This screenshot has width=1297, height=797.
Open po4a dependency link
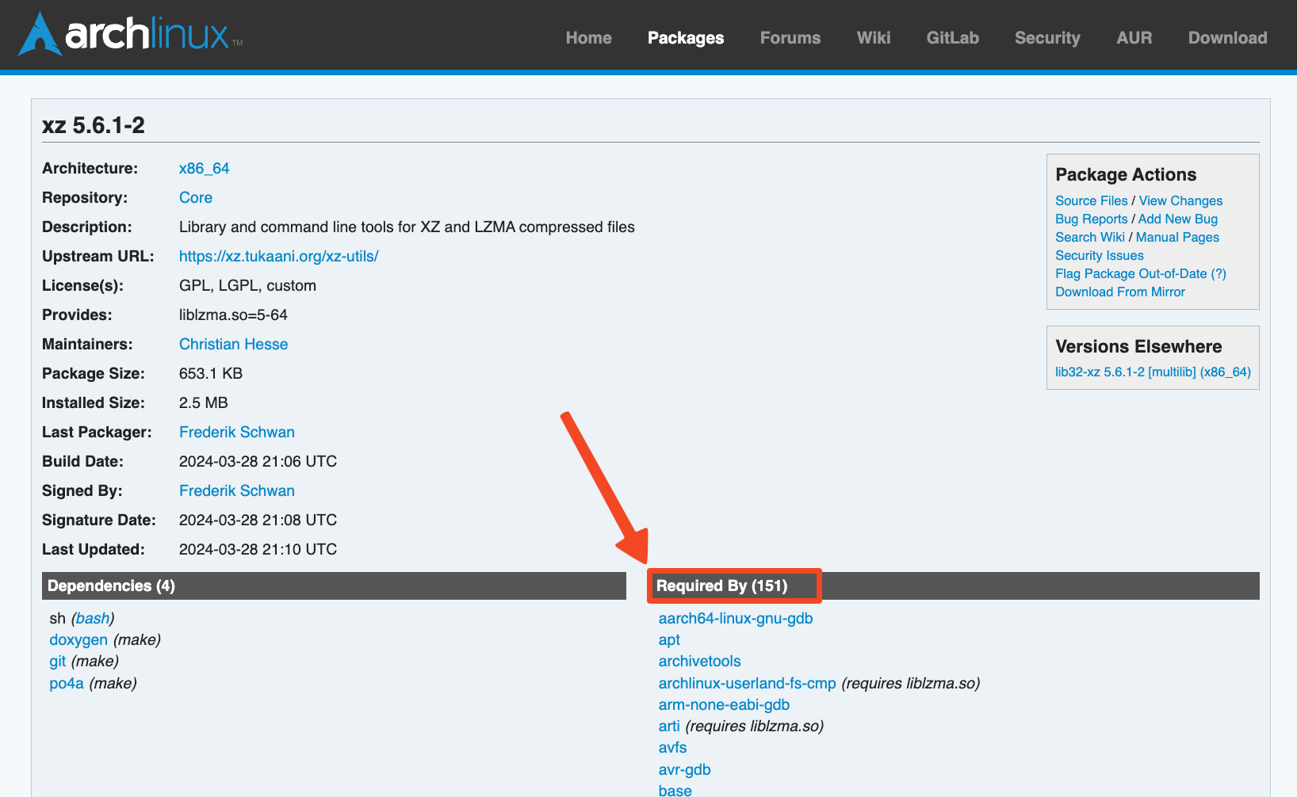coord(67,684)
